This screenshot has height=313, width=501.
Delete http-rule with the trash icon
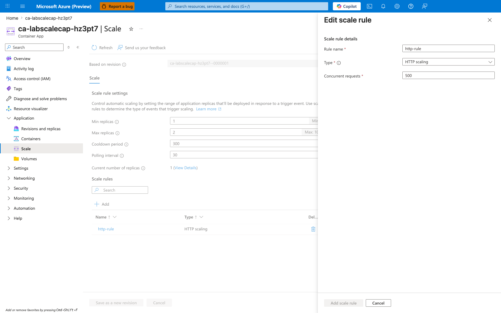[313, 229]
